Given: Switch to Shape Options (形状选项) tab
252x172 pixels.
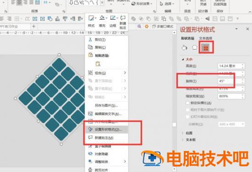Looking at the screenshot, I should point(187,38).
